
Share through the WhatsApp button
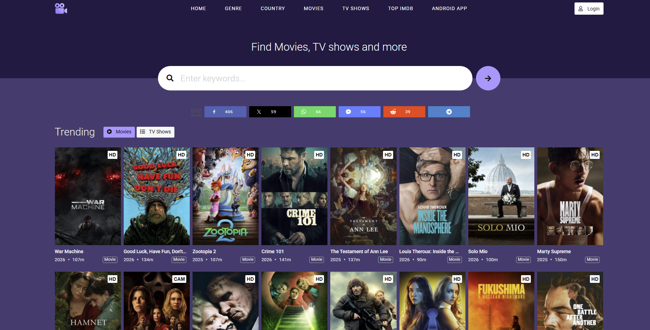coord(315,112)
